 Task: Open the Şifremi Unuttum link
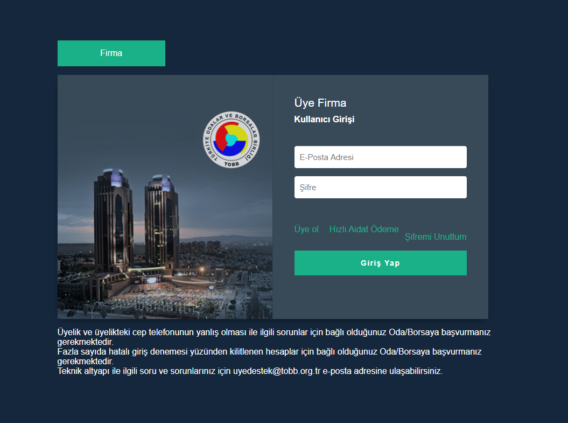pyautogui.click(x=436, y=237)
